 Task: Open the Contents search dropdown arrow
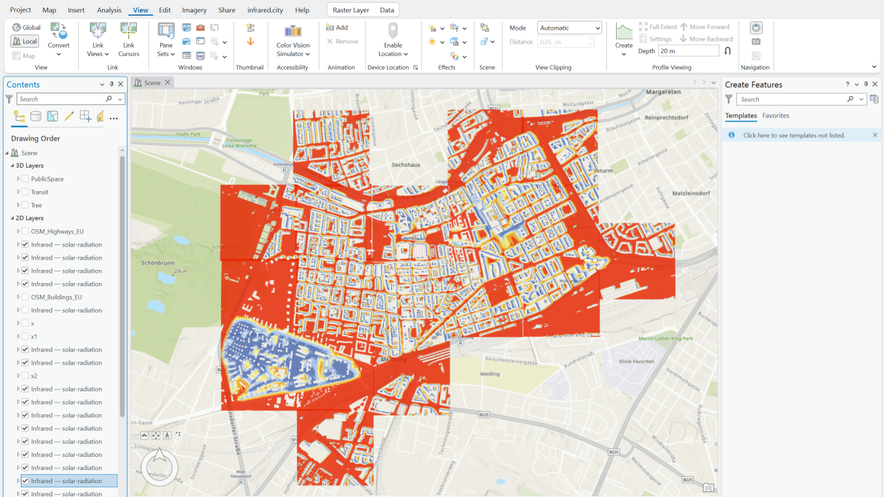point(120,99)
